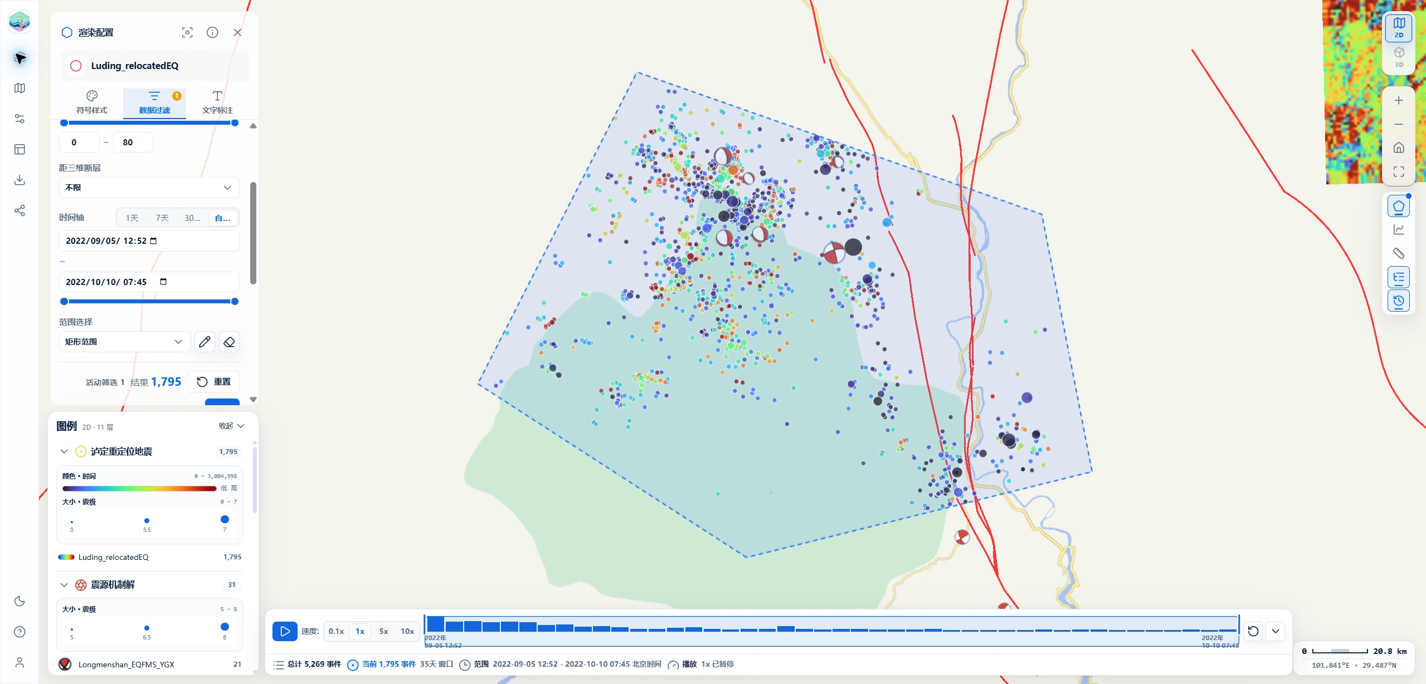This screenshot has height=684, width=1426.
Task: Select the cursor pointer tool in sidebar
Action: [20, 58]
